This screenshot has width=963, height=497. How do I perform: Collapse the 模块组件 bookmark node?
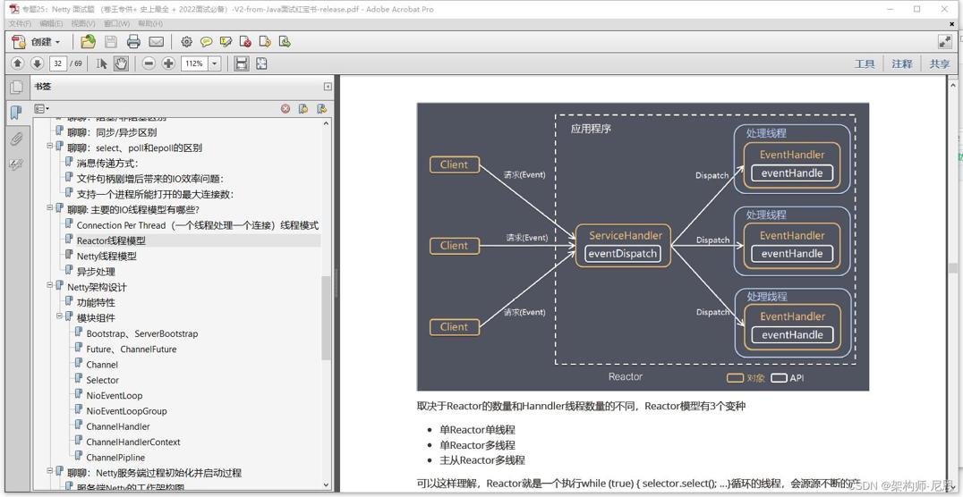(x=60, y=316)
